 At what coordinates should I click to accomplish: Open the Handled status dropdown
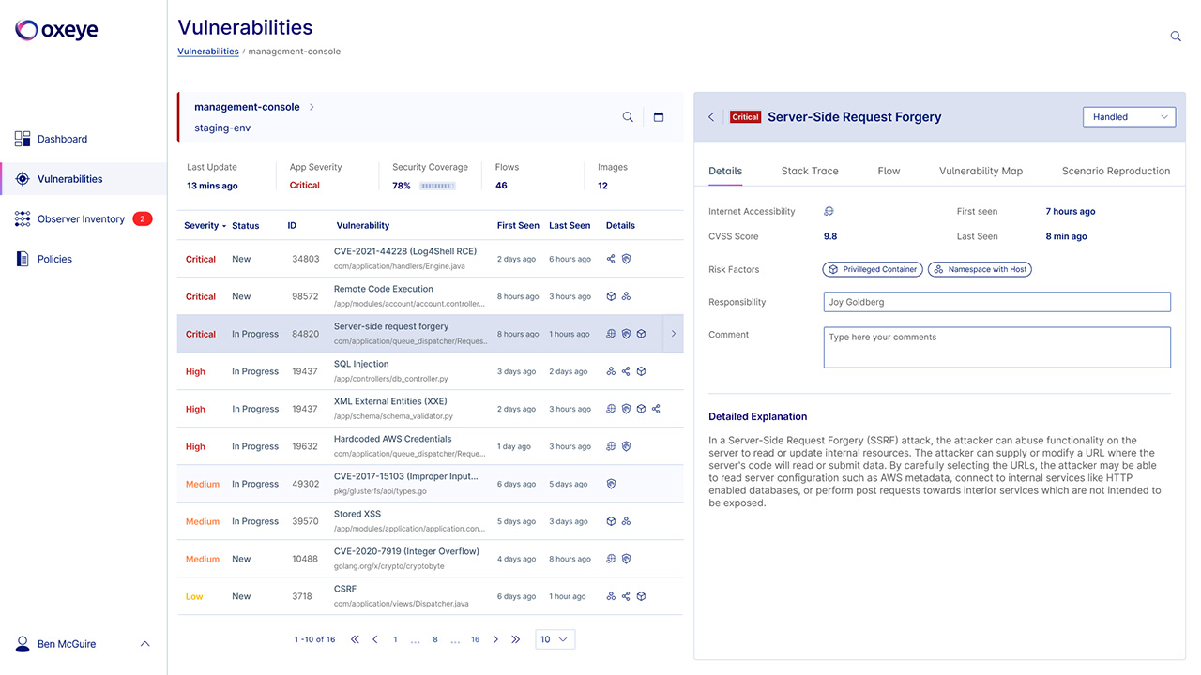pyautogui.click(x=1128, y=117)
